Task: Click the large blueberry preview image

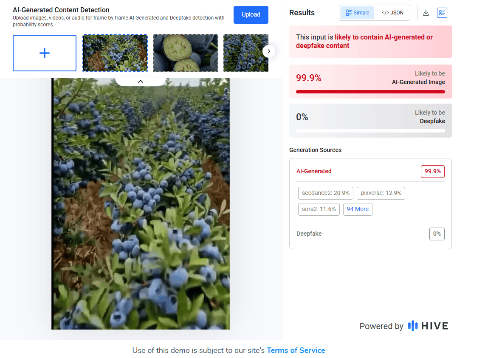Action: click(141, 204)
